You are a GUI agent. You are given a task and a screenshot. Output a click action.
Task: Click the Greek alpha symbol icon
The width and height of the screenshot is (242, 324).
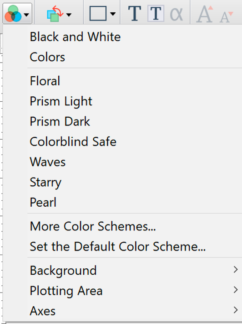[176, 14]
